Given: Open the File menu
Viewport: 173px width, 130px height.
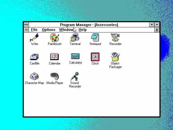Looking at the screenshot, I should coord(34,30).
